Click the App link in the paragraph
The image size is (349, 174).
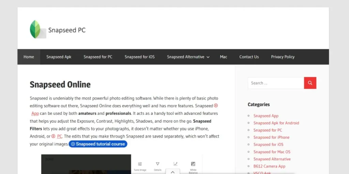click(x=35, y=114)
